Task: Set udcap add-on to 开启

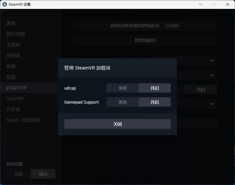Action: pos(155,88)
